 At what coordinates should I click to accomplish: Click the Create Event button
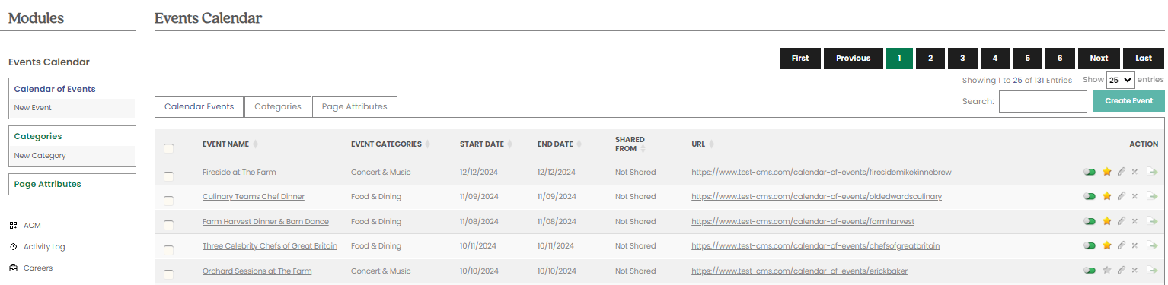[1129, 101]
